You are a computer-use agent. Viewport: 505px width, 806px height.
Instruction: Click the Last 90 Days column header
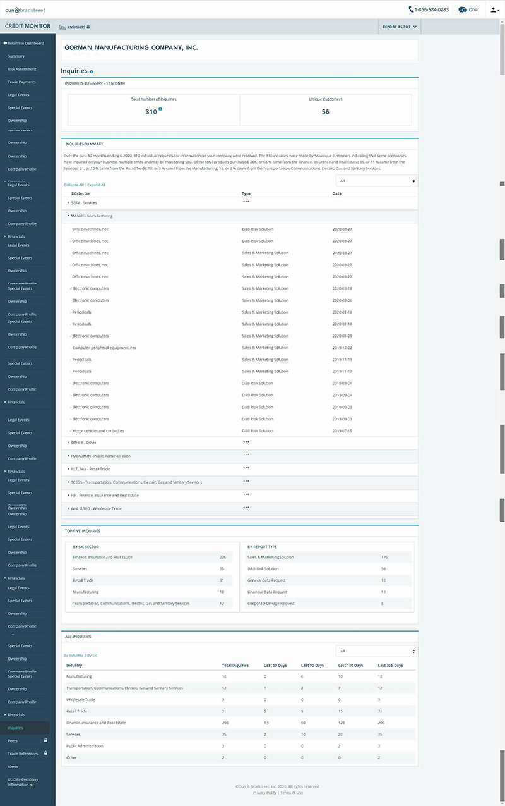(313, 665)
